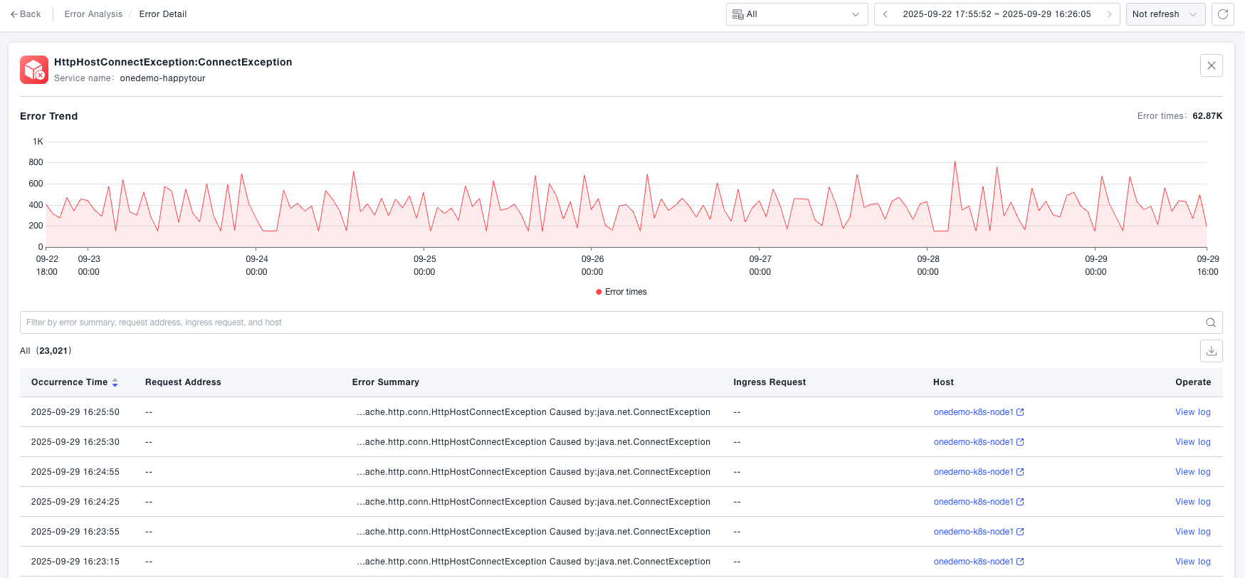Viewport: 1245px width, 578px height.
Task: Click the 09-28 peak on the error trend chart
Action: tap(955, 162)
